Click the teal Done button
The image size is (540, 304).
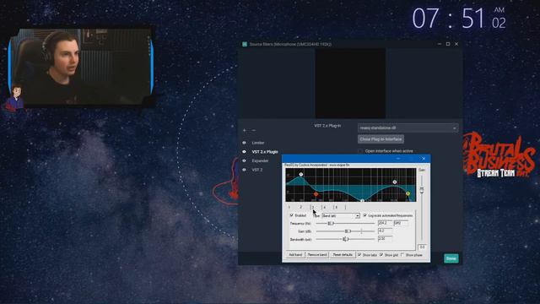click(451, 258)
